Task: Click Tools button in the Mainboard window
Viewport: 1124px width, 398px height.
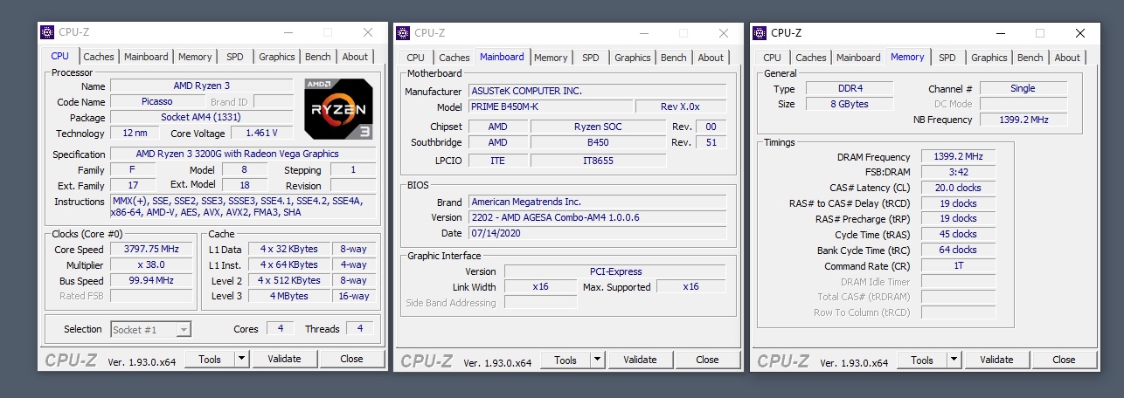Action: pos(565,360)
